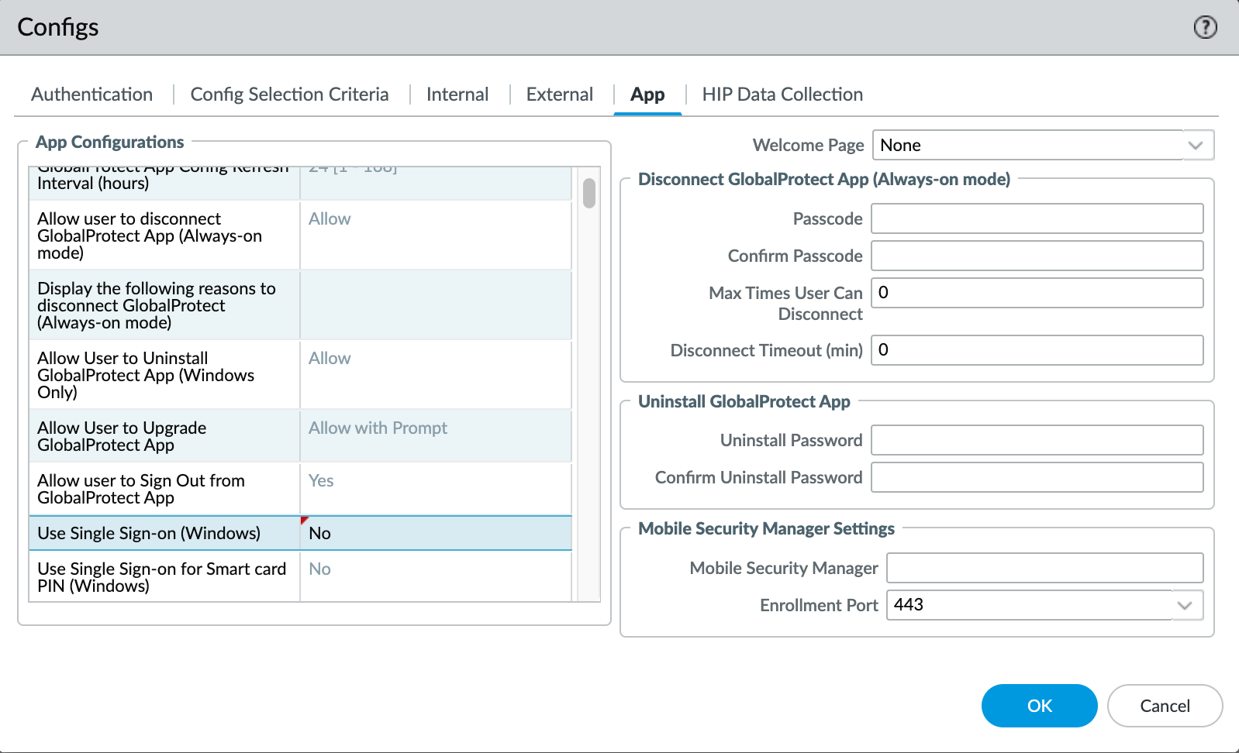
Task: Click the Passcode input field
Action: click(1037, 218)
